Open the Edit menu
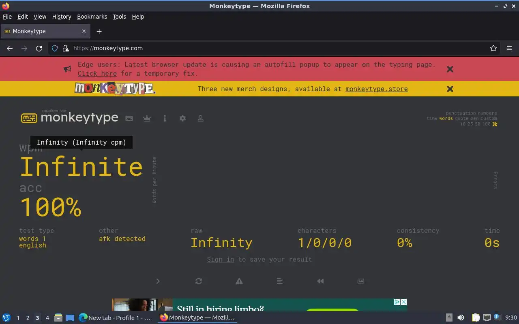 (23, 17)
